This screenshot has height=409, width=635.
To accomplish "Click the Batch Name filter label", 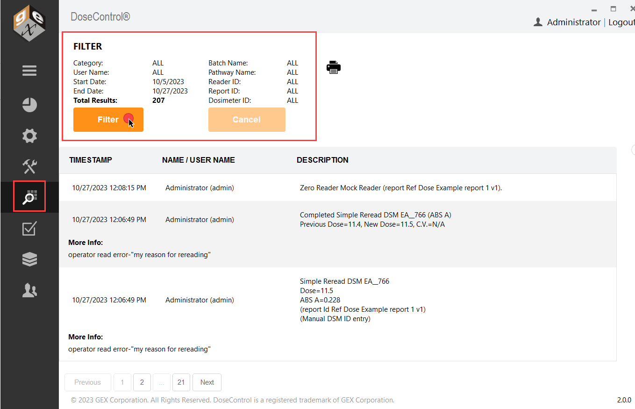I will point(228,63).
